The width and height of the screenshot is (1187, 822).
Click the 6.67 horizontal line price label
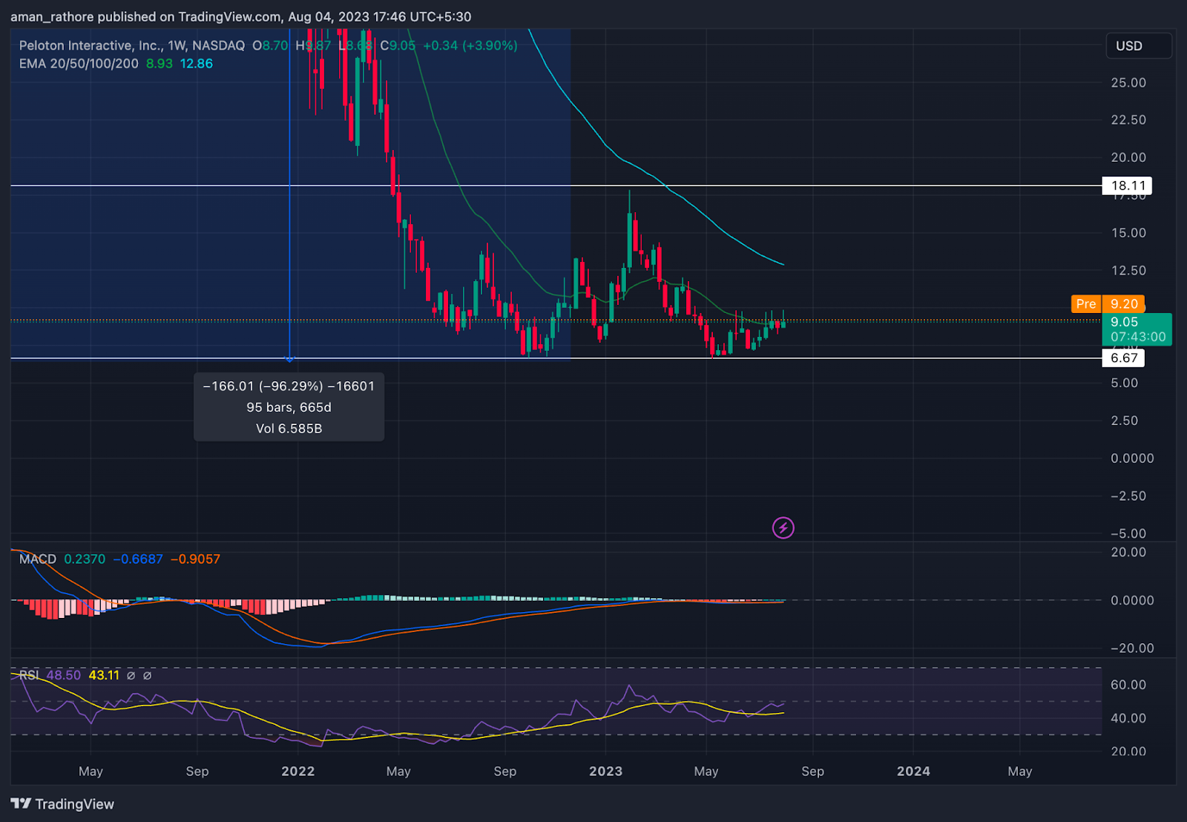[x=1123, y=358]
